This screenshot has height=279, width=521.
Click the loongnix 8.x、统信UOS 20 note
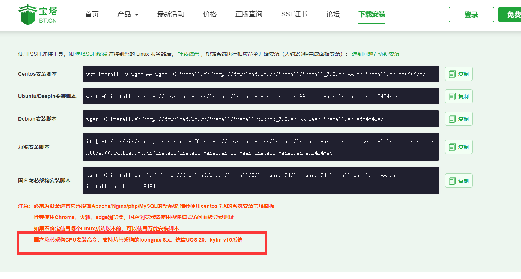coord(138,240)
